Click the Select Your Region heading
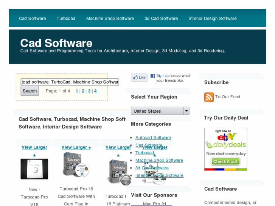Image resolution: width=275 pixels, height=206 pixels. (154, 97)
